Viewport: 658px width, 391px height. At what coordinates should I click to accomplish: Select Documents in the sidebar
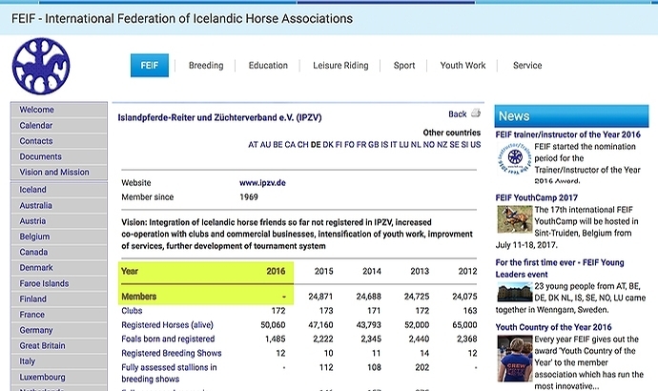pos(59,156)
